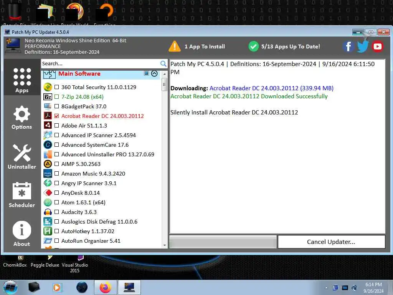Click the AnyDesk app icon

(x=48, y=193)
